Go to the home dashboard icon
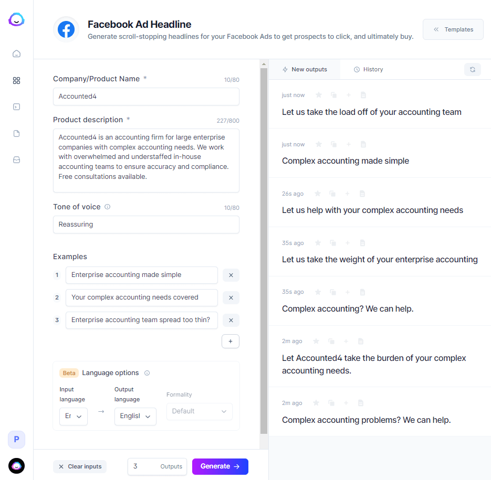 click(16, 54)
